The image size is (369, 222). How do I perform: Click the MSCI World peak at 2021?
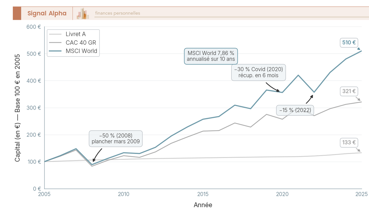(x=298, y=75)
